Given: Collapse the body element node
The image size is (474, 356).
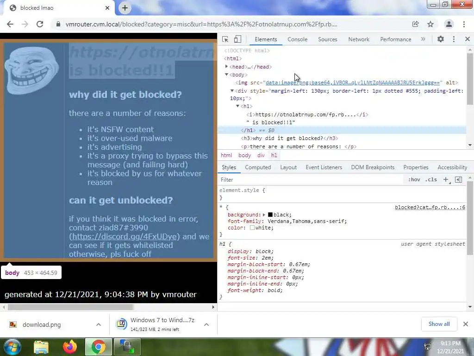Looking at the screenshot, I should (226, 75).
